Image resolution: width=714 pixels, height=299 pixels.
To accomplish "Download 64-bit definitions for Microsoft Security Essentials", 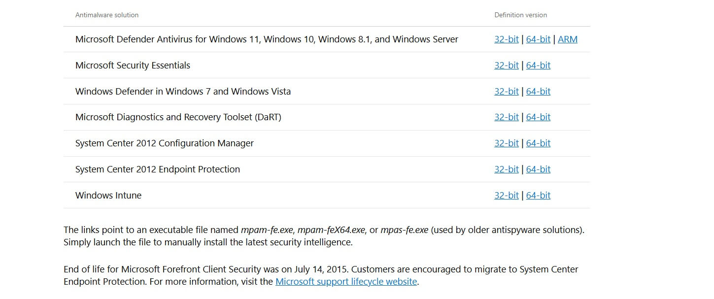I will coord(538,65).
